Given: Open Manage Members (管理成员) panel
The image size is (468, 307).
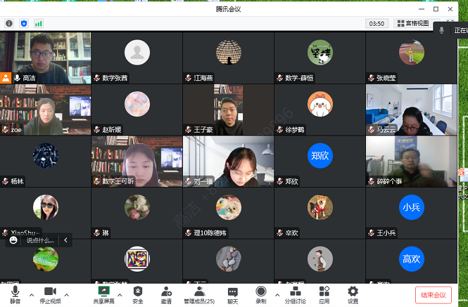Looking at the screenshot, I should click(x=199, y=294).
